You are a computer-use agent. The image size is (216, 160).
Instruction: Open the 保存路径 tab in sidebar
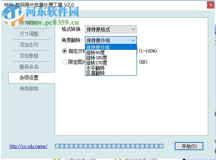click(29, 23)
